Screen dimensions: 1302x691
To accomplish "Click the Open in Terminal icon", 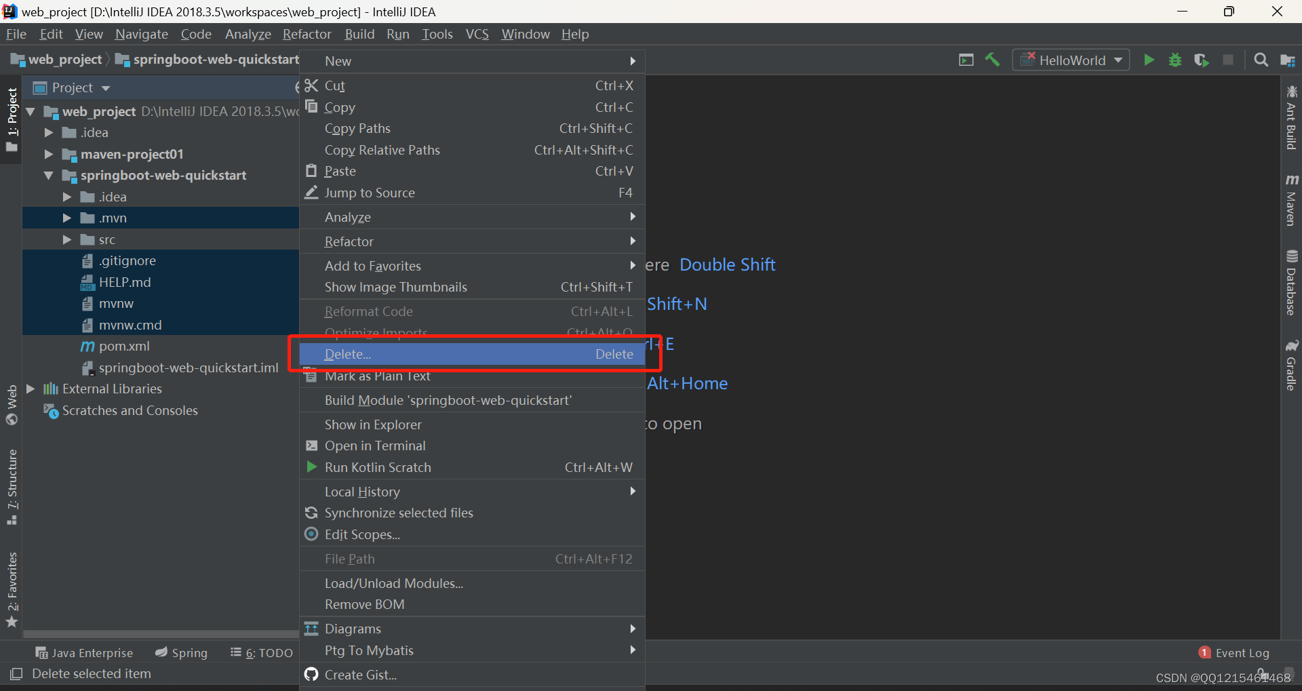I will click(x=311, y=446).
